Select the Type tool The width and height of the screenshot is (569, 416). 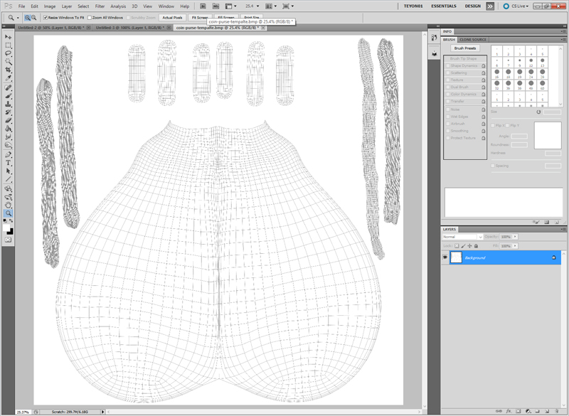click(9, 163)
